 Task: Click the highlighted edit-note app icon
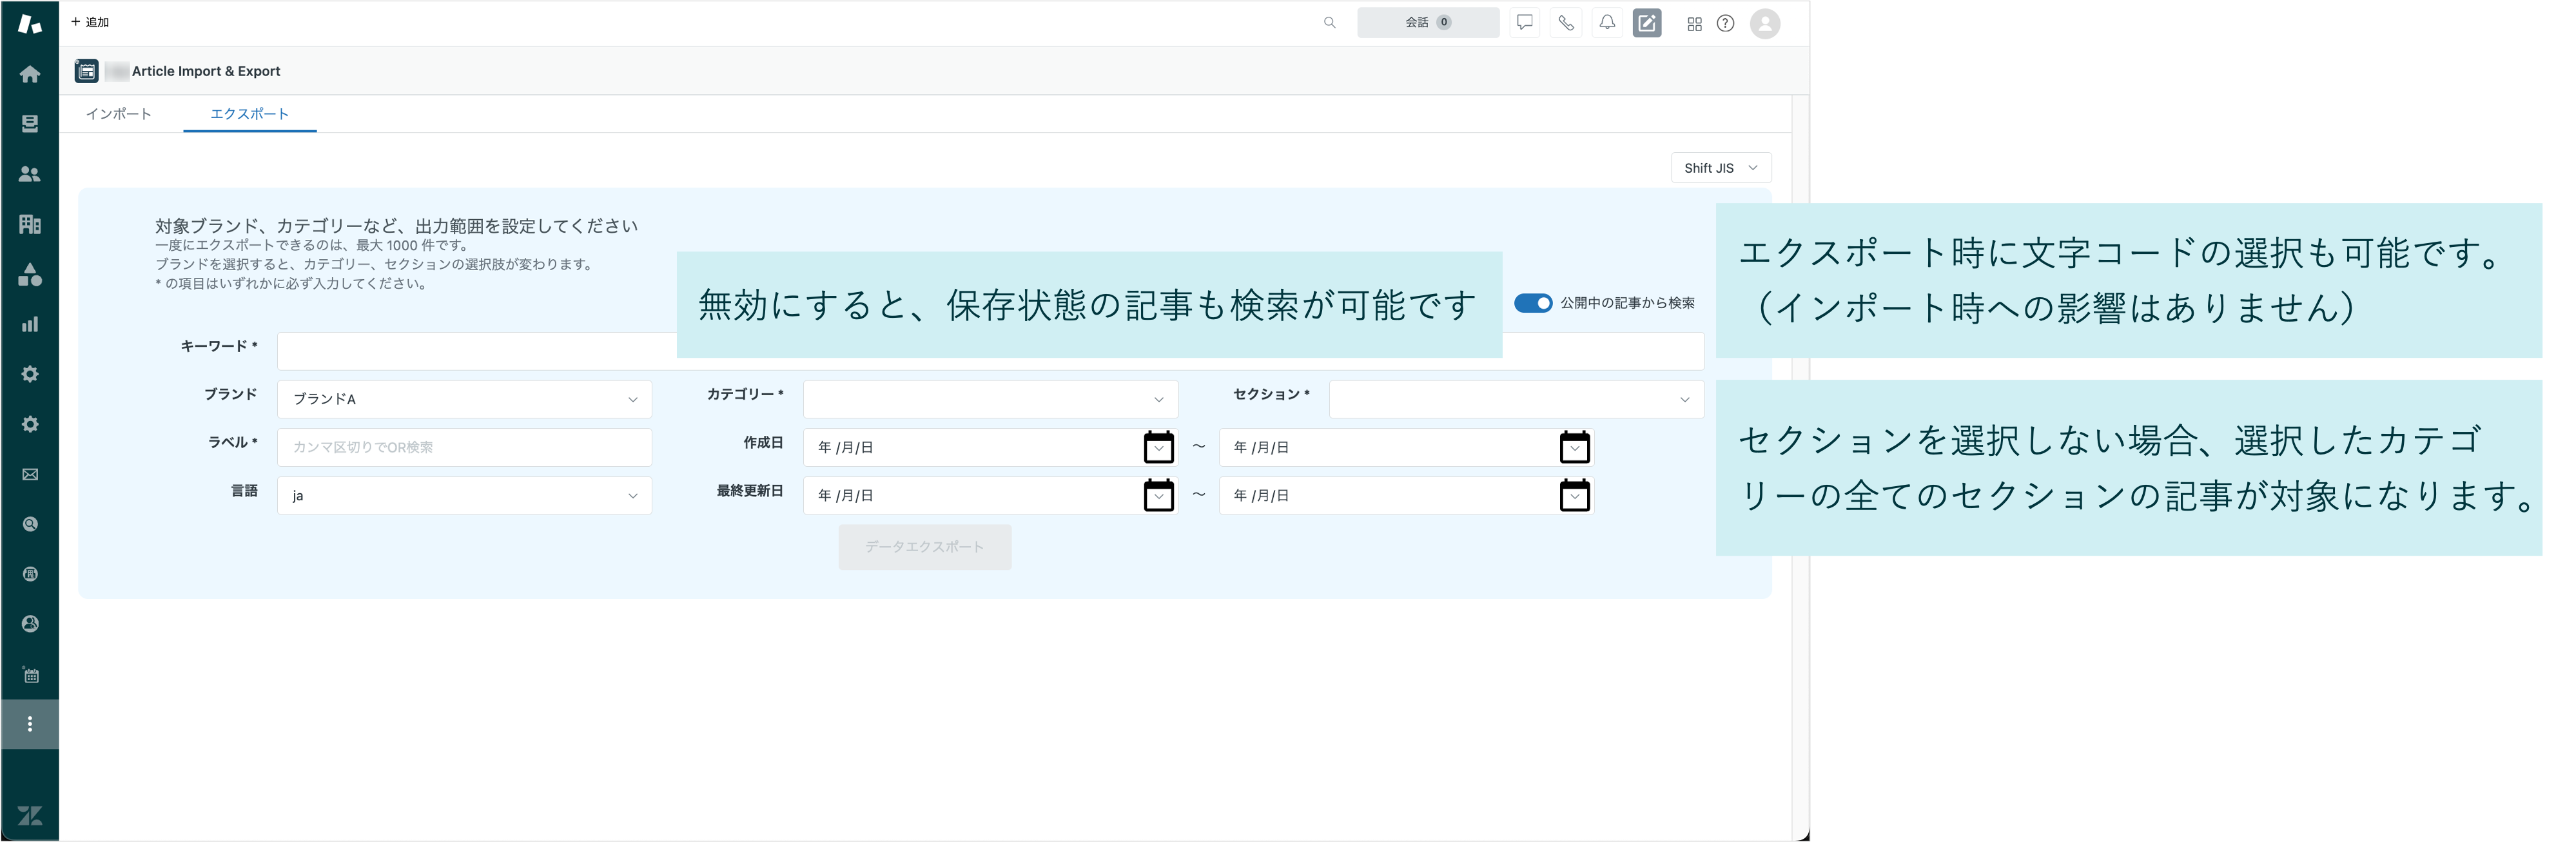tap(1647, 22)
